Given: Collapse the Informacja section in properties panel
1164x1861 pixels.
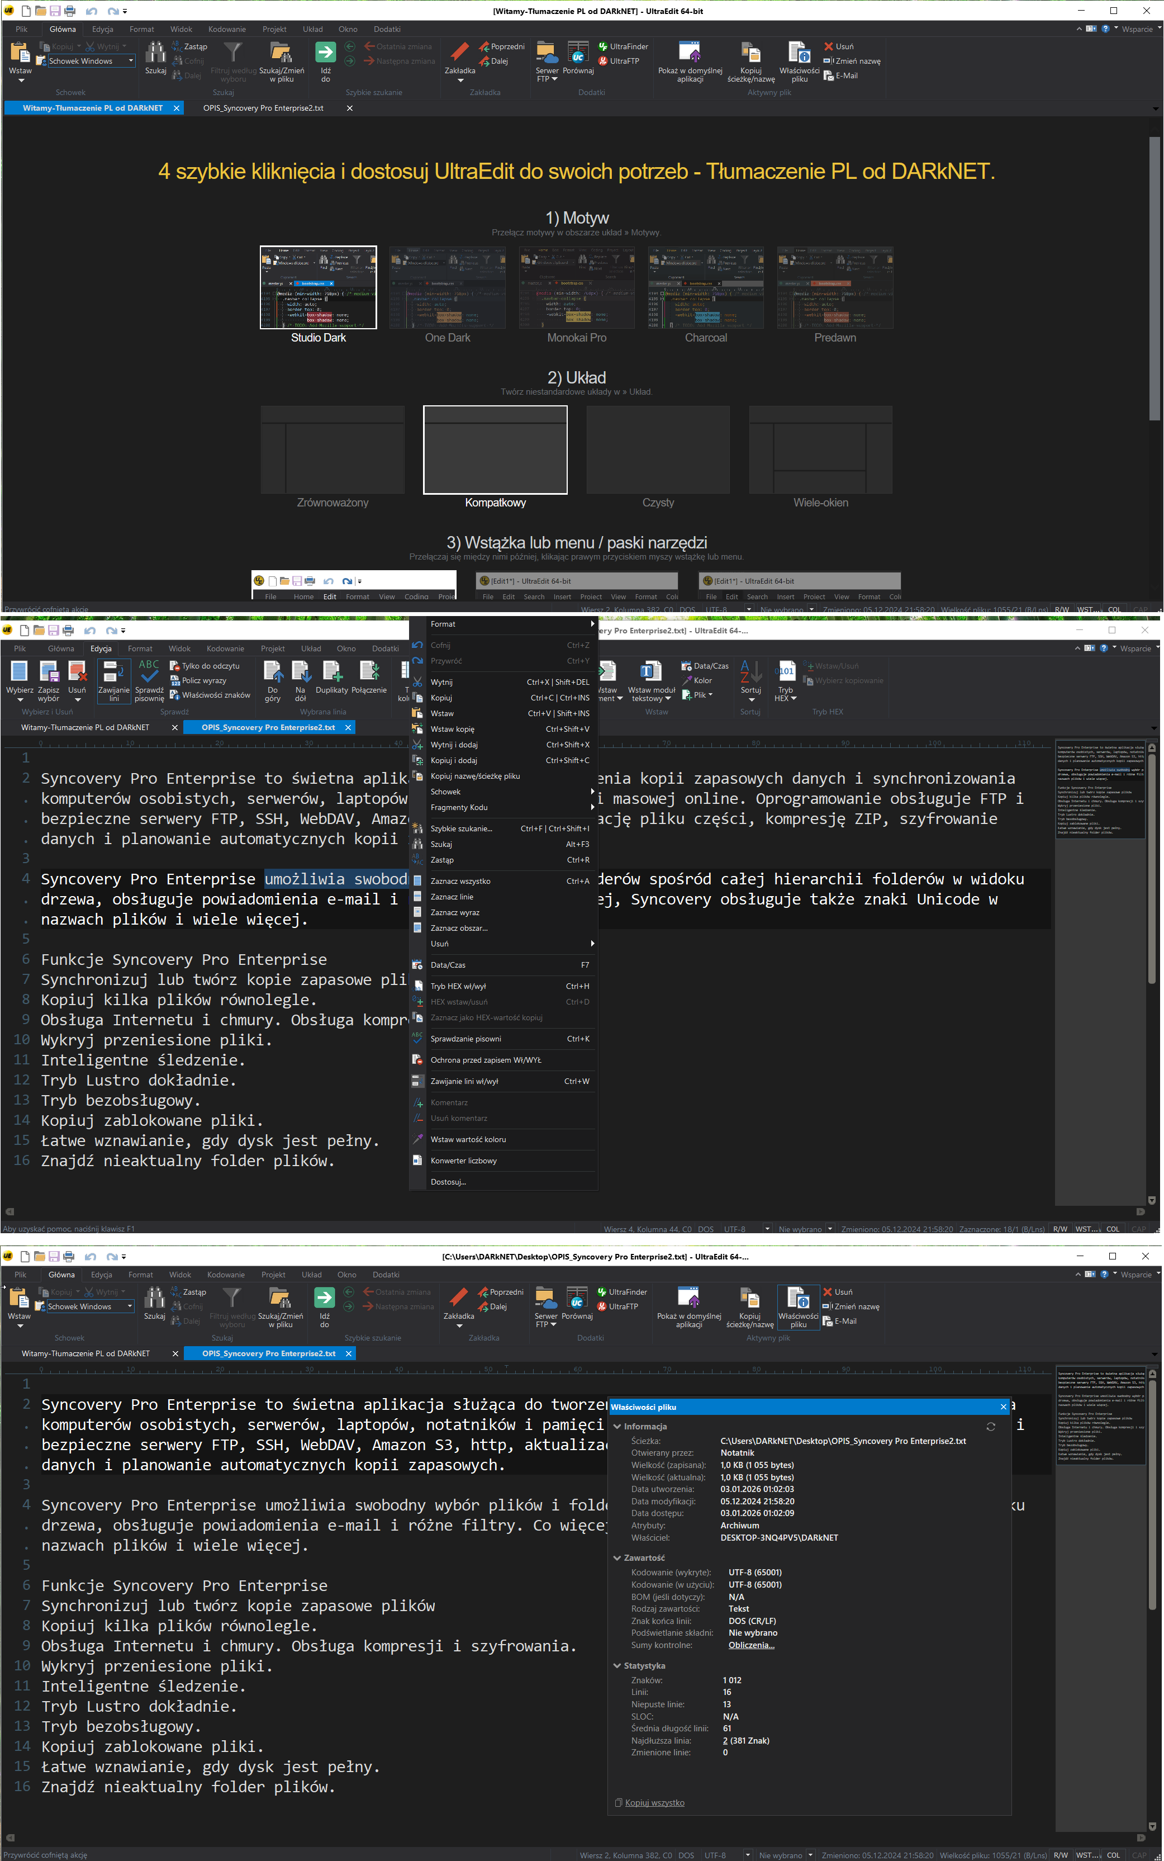Looking at the screenshot, I should 617,1427.
